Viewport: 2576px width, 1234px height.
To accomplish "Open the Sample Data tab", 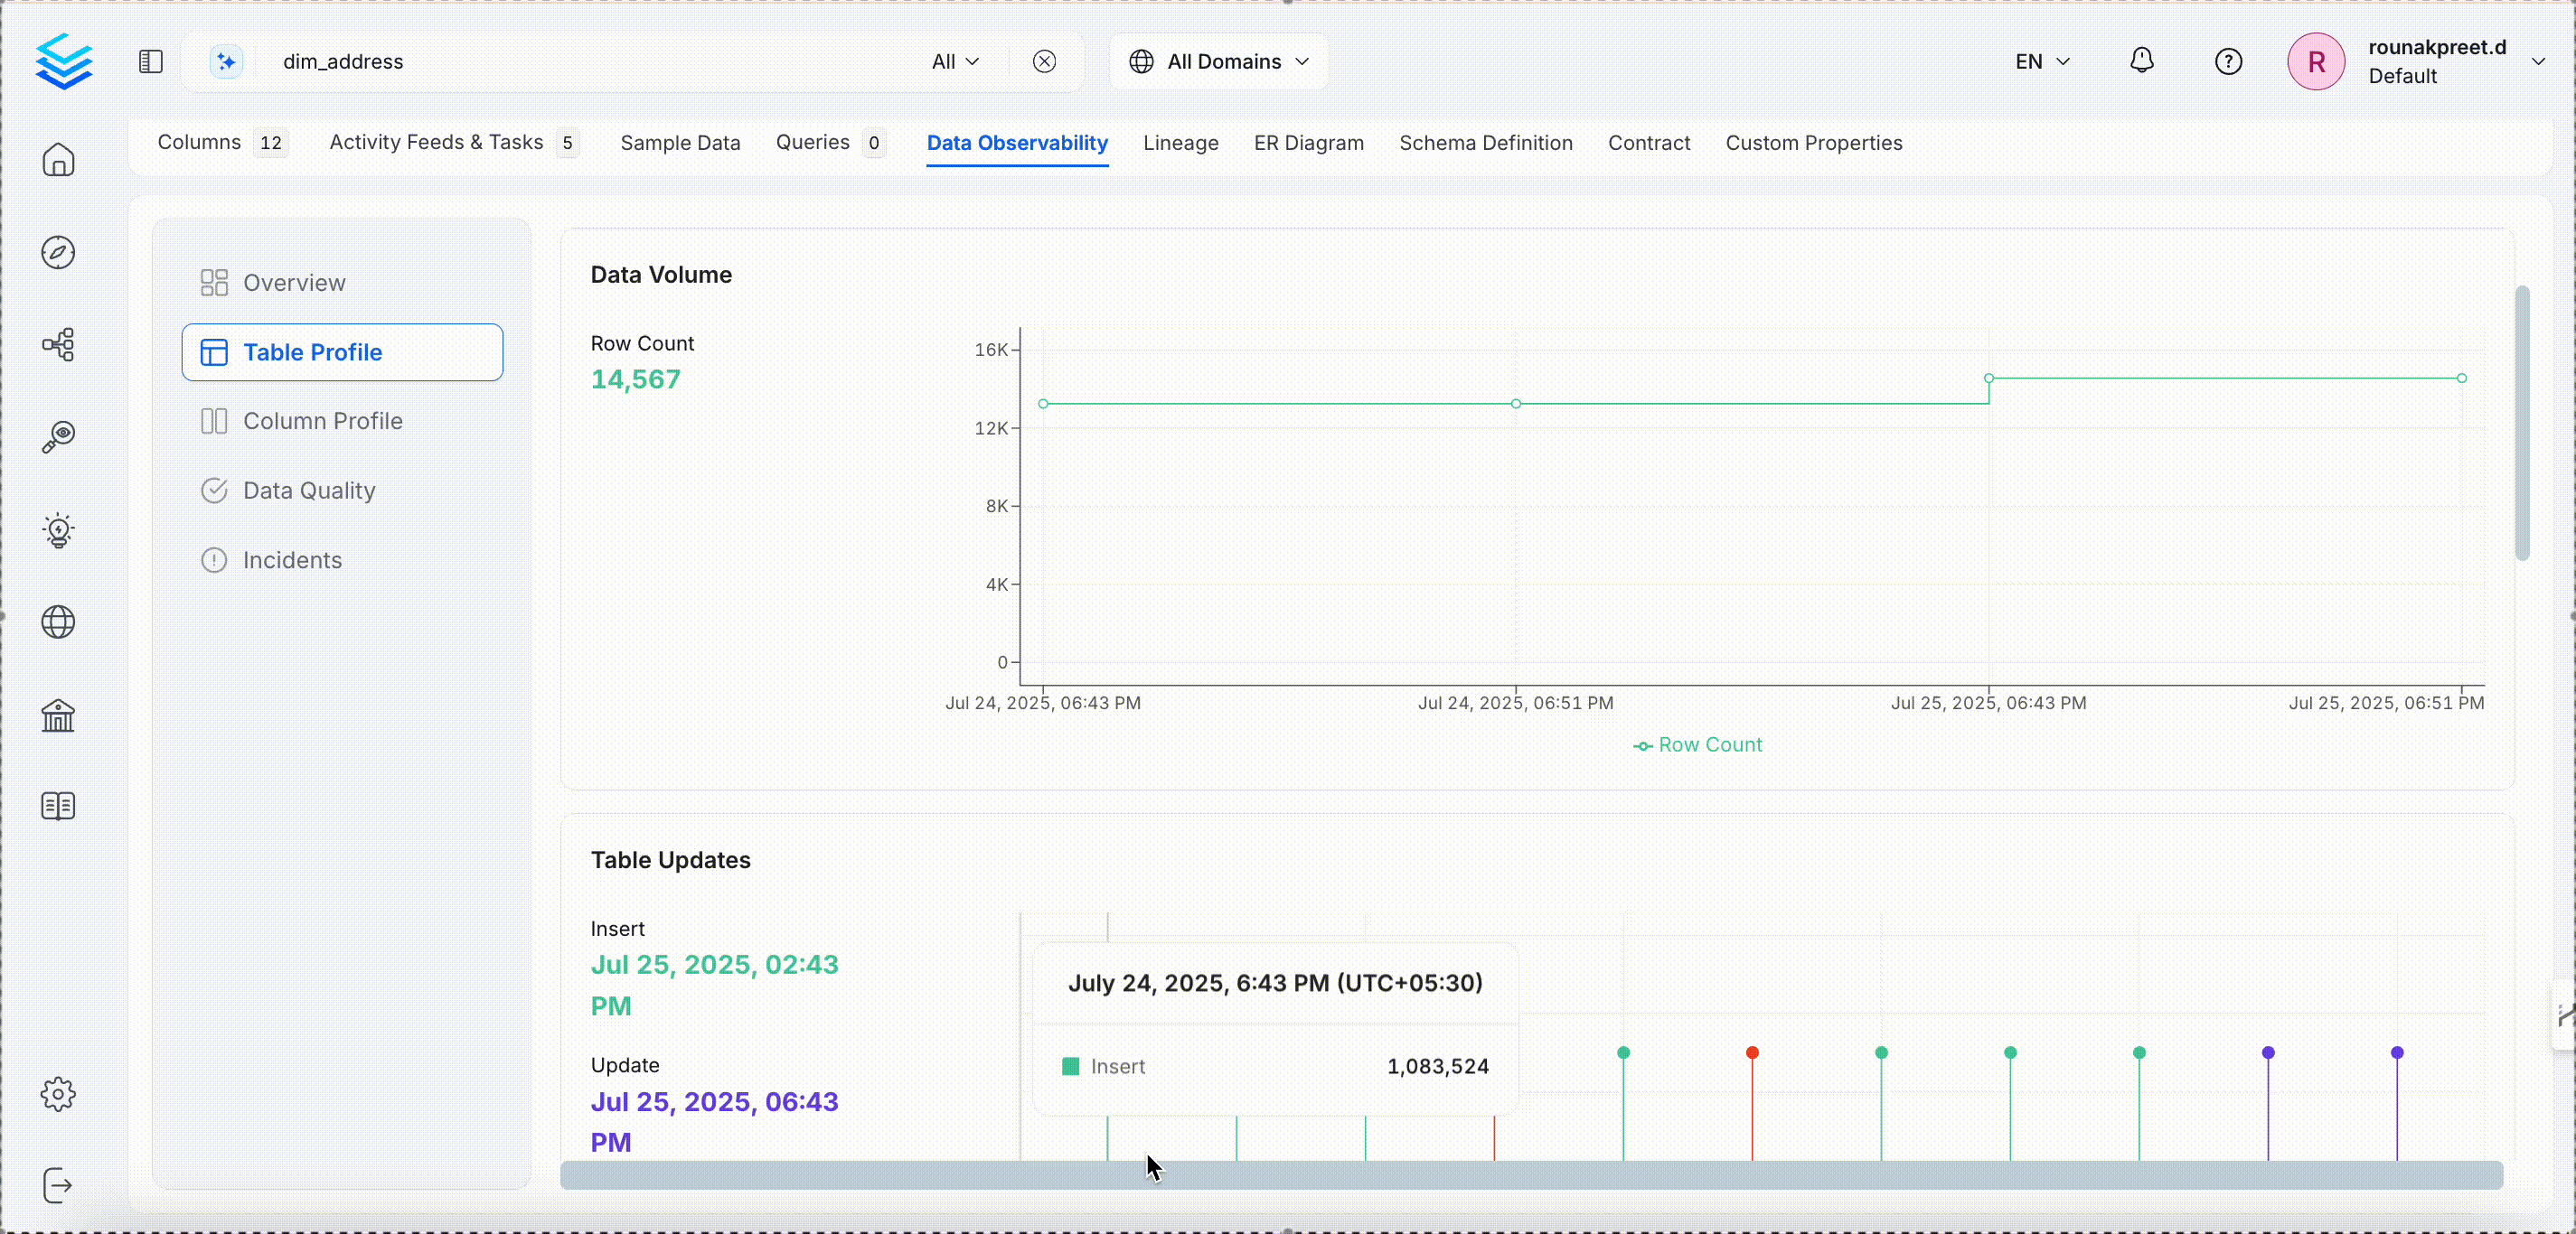I will pyautogui.click(x=680, y=143).
